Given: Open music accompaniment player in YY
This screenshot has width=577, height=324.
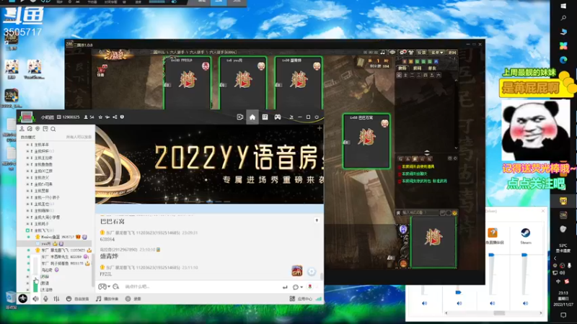Looking at the screenshot, I should point(107,299).
